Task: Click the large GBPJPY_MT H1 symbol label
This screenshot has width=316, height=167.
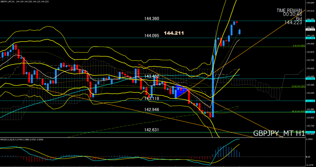Action: [x=279, y=133]
